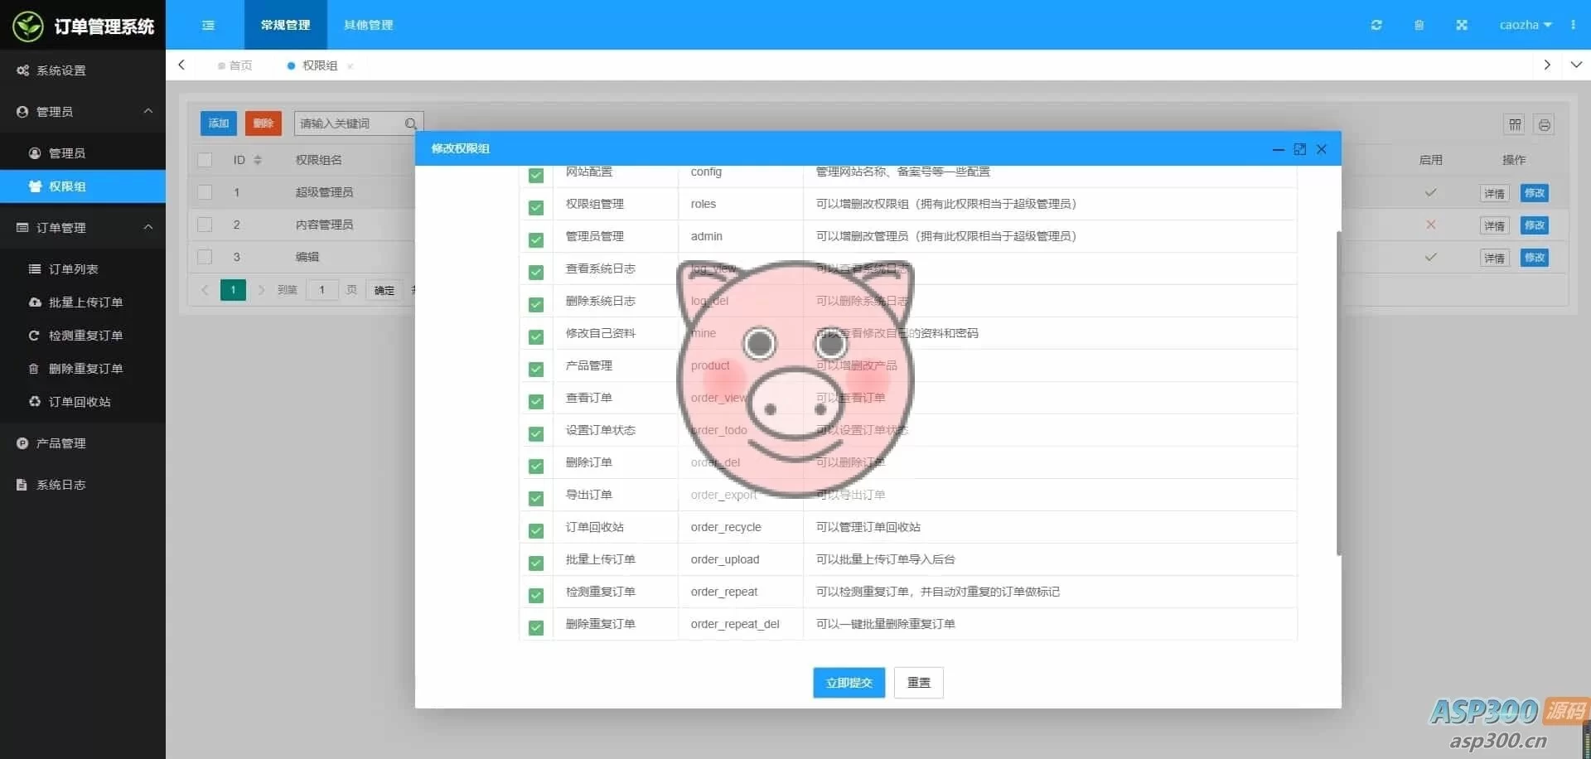1591x759 pixels.
Task: Toggle sidebar collapse hamburger icon
Action: [208, 25]
